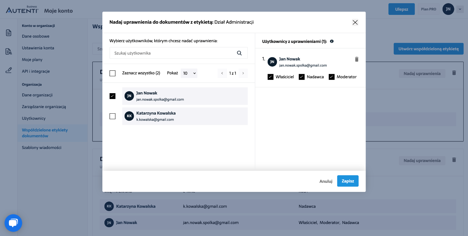Click JN avatar in users with permissions panel
This screenshot has width=468, height=236.
tap(272, 62)
